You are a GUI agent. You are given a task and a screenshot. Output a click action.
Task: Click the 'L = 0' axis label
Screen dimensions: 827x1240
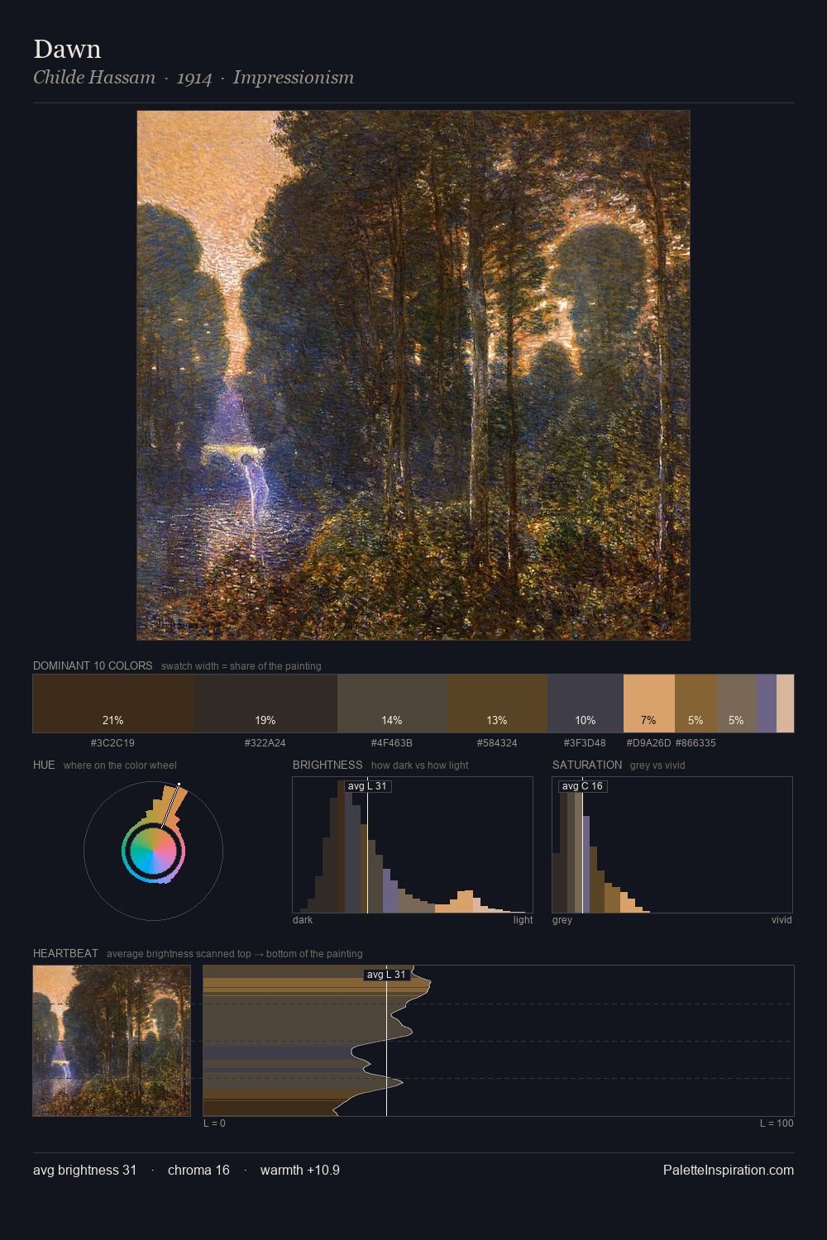[x=214, y=1123]
